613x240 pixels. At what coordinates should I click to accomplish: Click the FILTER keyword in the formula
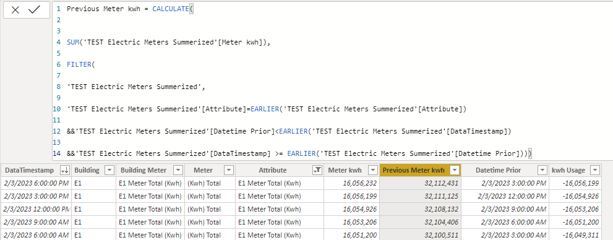click(79, 64)
